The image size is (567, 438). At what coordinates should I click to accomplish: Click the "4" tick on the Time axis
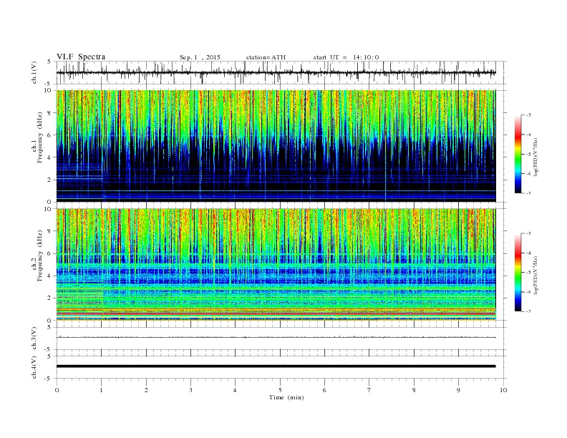pos(235,390)
